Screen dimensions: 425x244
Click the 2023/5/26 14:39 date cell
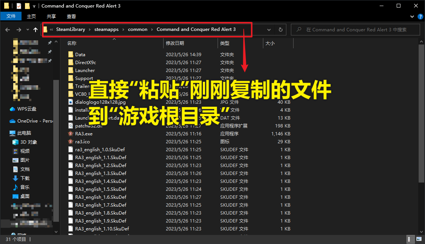184,54
